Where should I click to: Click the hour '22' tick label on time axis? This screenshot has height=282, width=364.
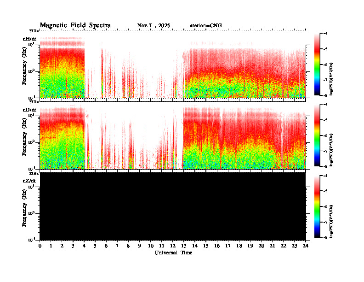pos(284,246)
